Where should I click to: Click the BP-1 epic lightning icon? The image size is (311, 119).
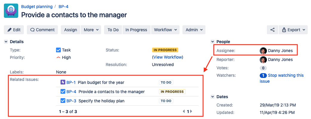point(63,82)
